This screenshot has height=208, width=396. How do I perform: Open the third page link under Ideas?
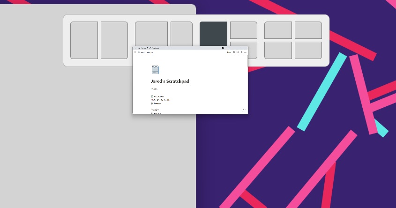[x=157, y=104]
